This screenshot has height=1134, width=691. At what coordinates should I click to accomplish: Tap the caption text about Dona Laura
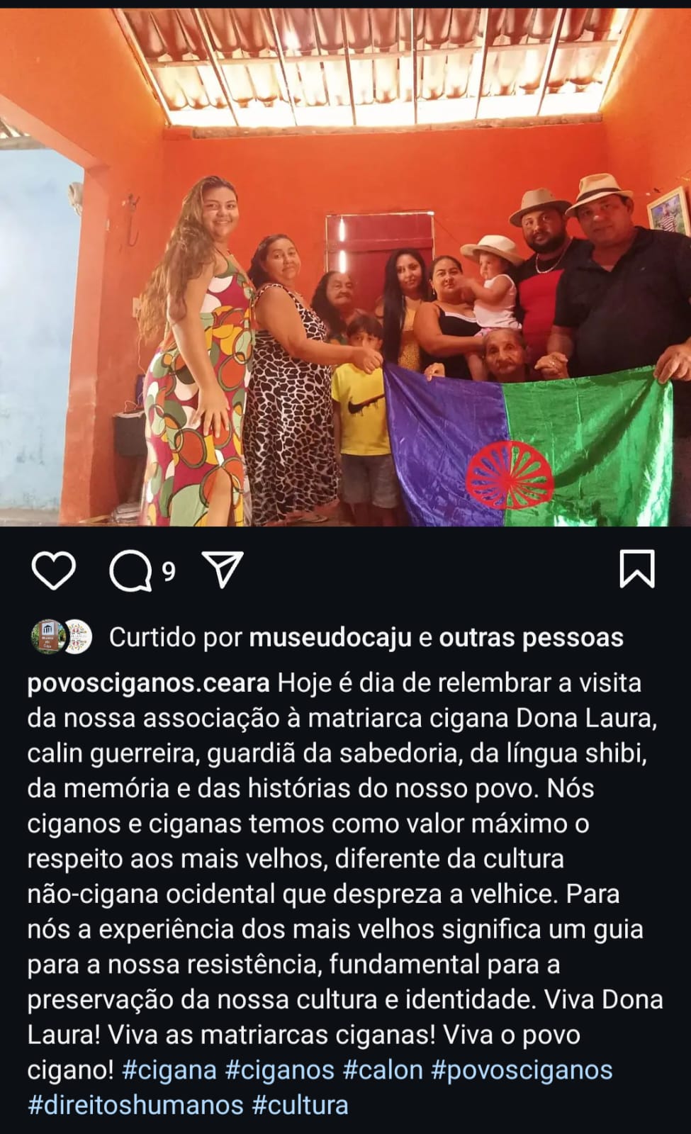(x=345, y=894)
